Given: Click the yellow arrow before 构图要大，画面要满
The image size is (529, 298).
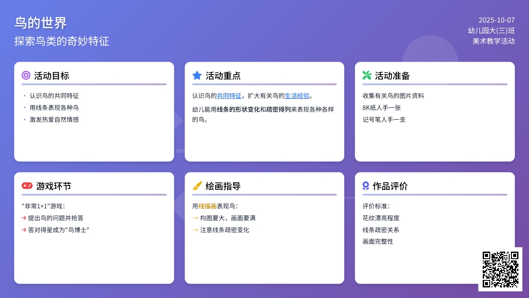Looking at the screenshot, I should pos(195,218).
